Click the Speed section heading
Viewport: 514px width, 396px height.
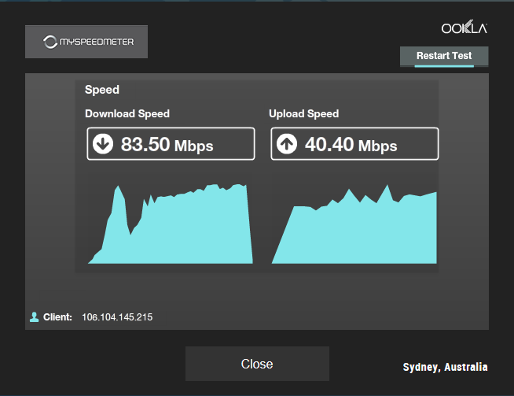[x=101, y=90]
